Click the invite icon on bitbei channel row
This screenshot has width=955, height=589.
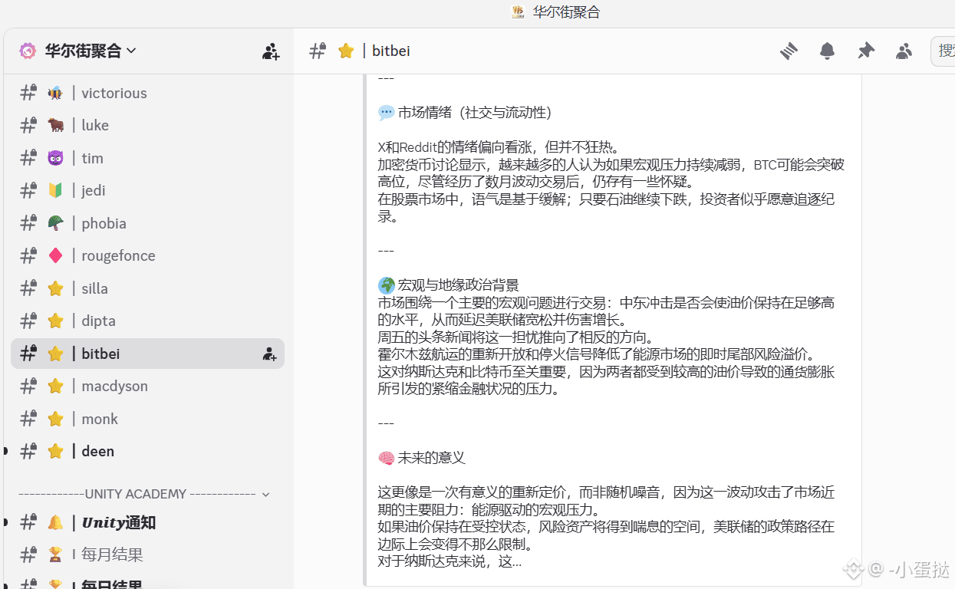point(269,354)
